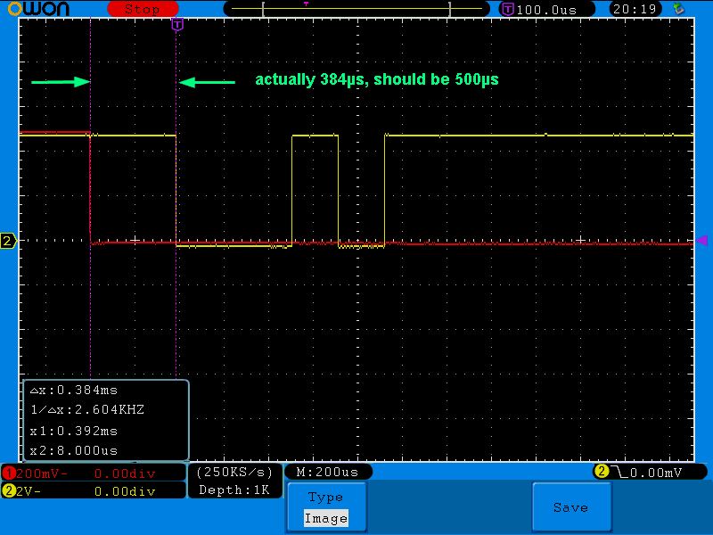Click the 1/△x:2.604KHZ frequency value
713x535 pixels.
(x=86, y=410)
